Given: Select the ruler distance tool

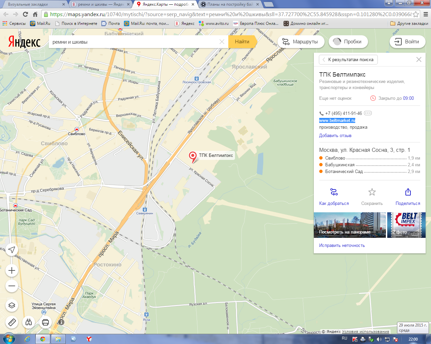Looking at the screenshot, I should point(12,322).
